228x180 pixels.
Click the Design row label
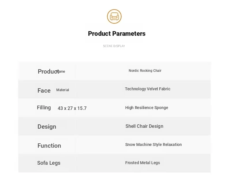(x=47, y=127)
